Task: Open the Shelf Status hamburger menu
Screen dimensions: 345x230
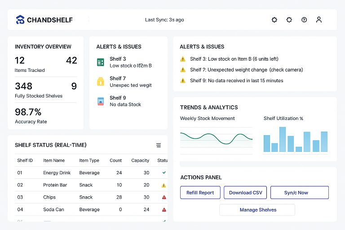Action: (x=159, y=145)
